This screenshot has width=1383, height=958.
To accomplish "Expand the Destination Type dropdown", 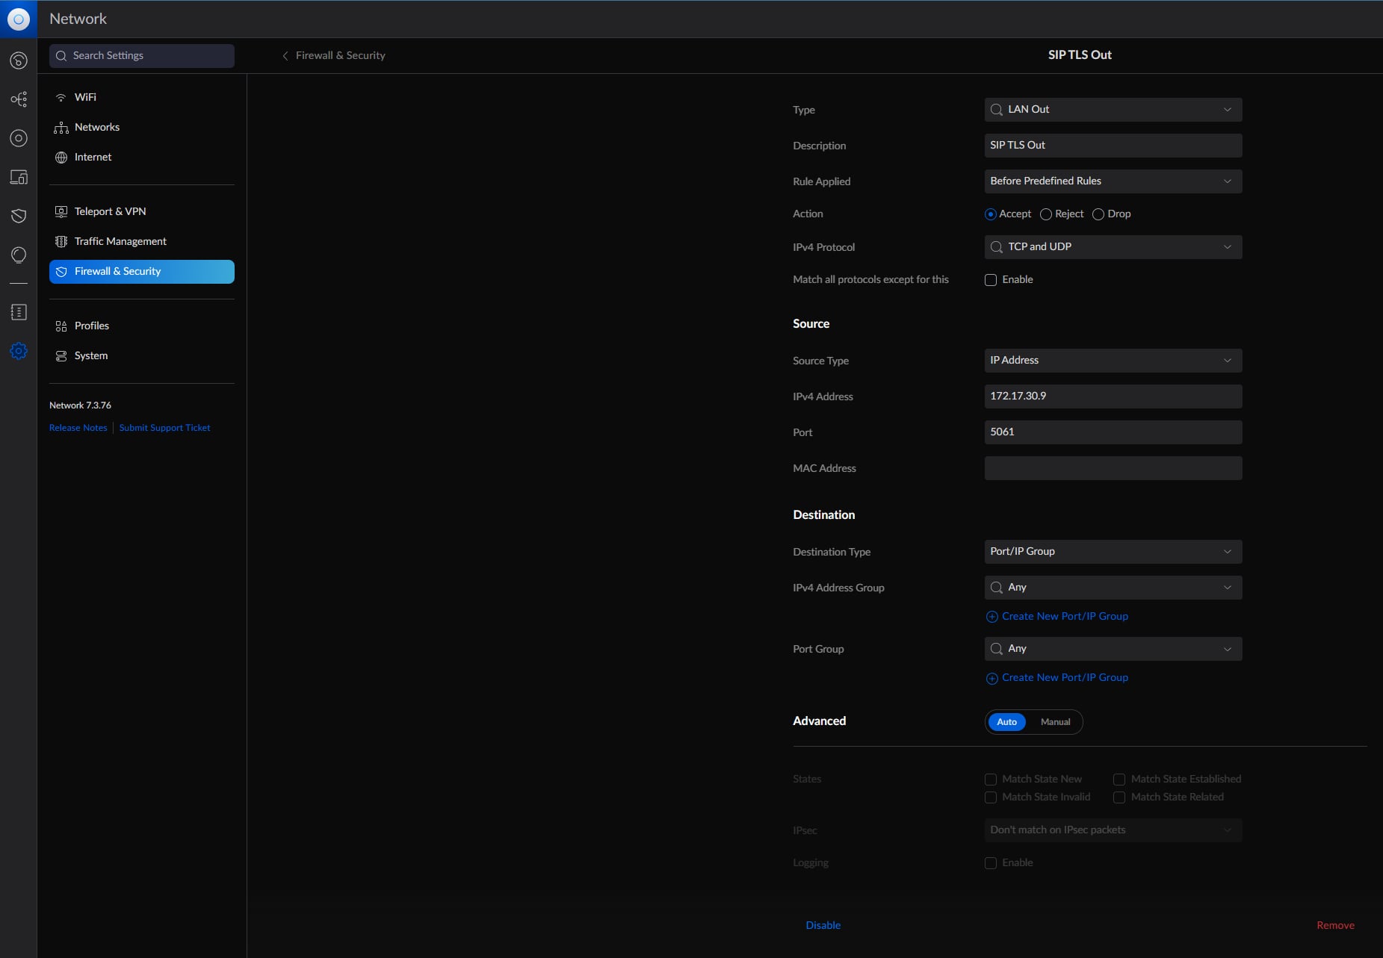I will 1113,552.
